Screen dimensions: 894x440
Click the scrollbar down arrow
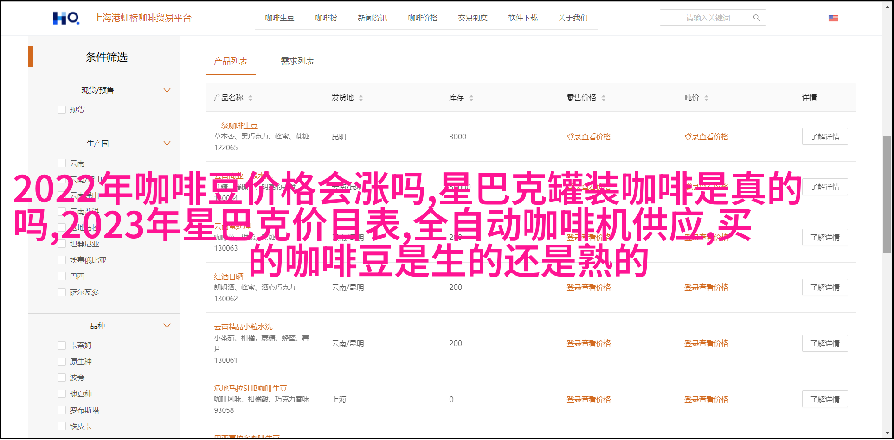coord(887,434)
